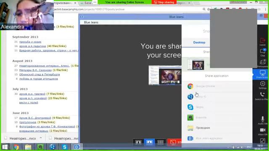Screen dimensions: 269x151
Task: Open the Chat panel in Blue Jeans sidebar
Action: tap(262, 52)
